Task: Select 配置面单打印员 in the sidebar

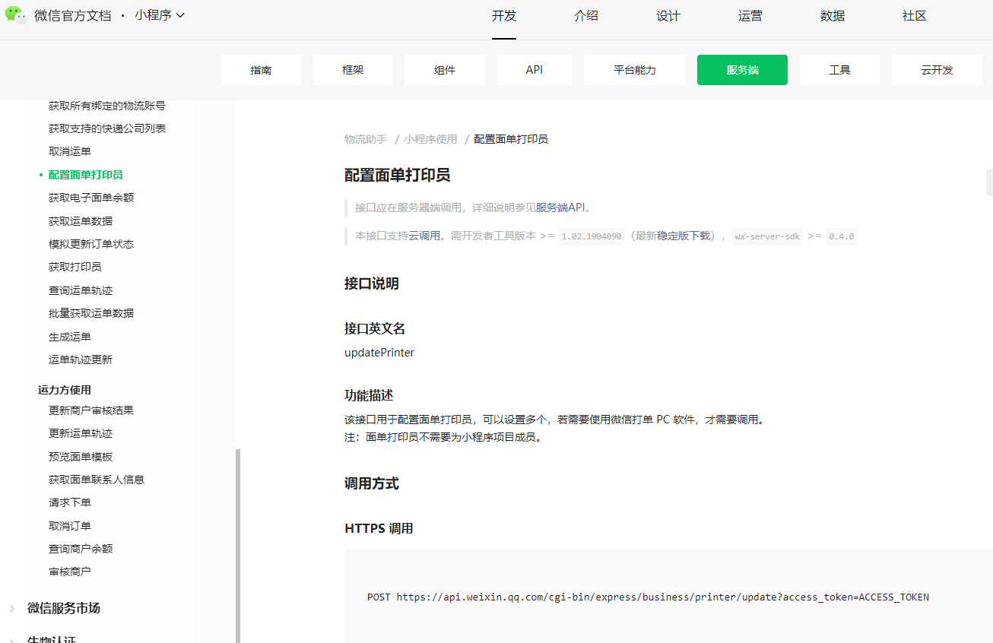Action: [x=86, y=175]
